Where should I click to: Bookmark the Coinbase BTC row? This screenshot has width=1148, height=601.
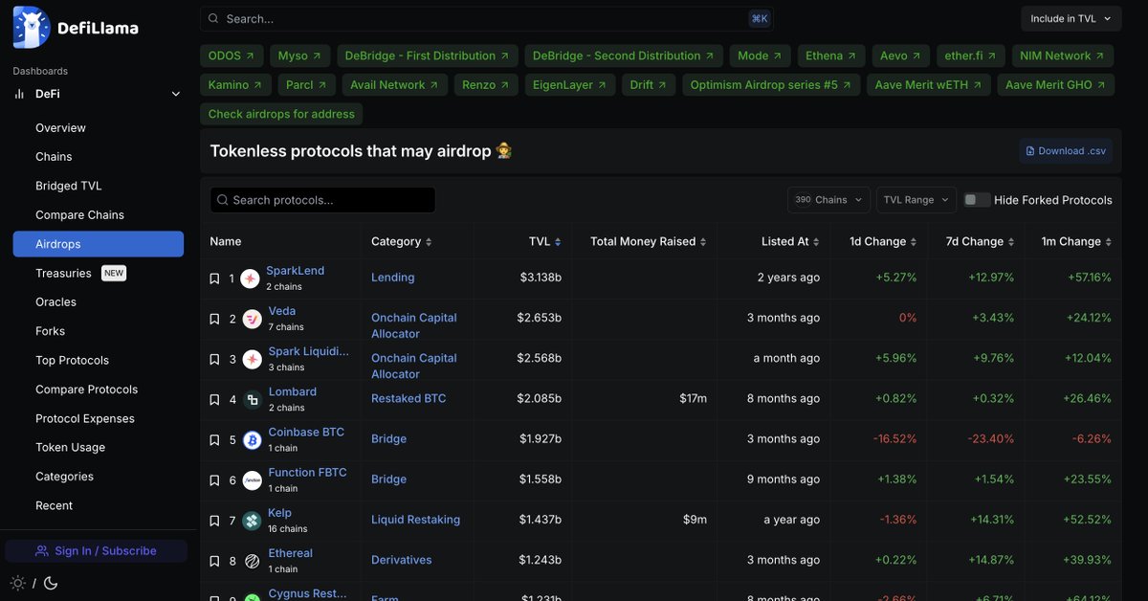214,440
